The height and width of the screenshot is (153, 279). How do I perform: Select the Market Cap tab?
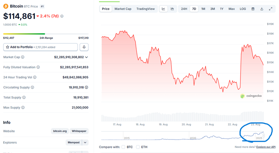[x=123, y=9]
